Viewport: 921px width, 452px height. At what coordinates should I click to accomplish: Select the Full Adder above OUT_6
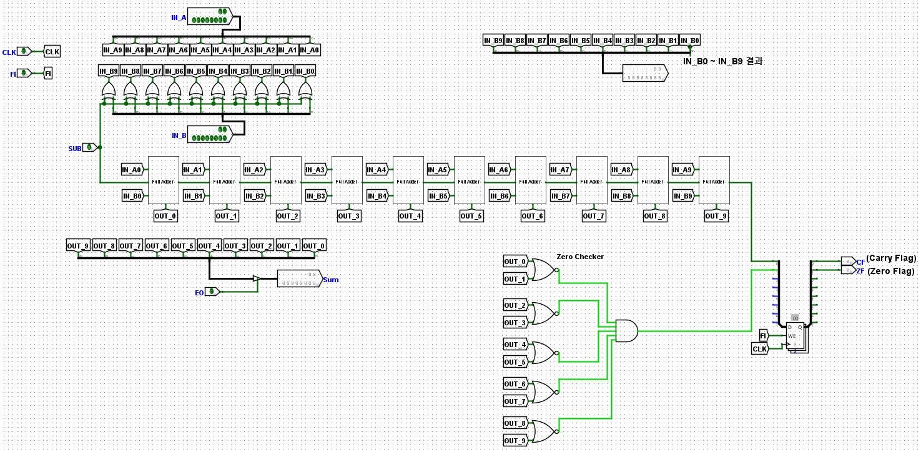(x=530, y=180)
